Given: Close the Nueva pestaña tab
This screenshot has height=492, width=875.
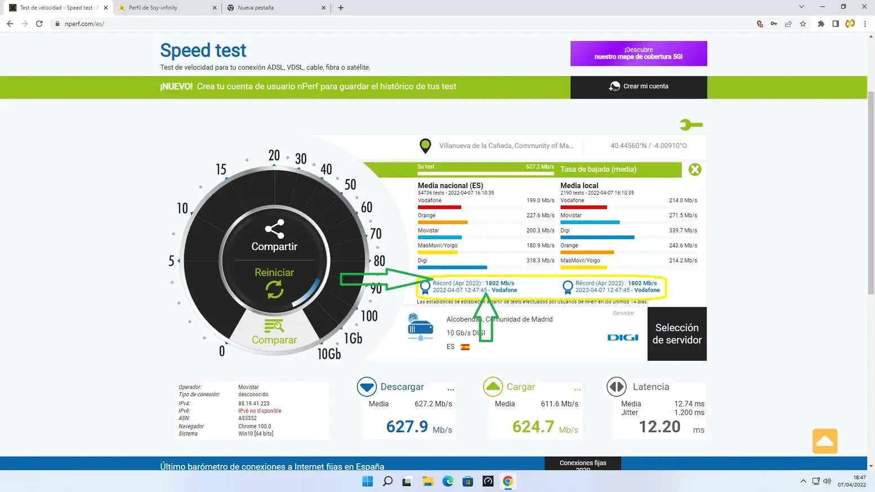Looking at the screenshot, I should (323, 8).
